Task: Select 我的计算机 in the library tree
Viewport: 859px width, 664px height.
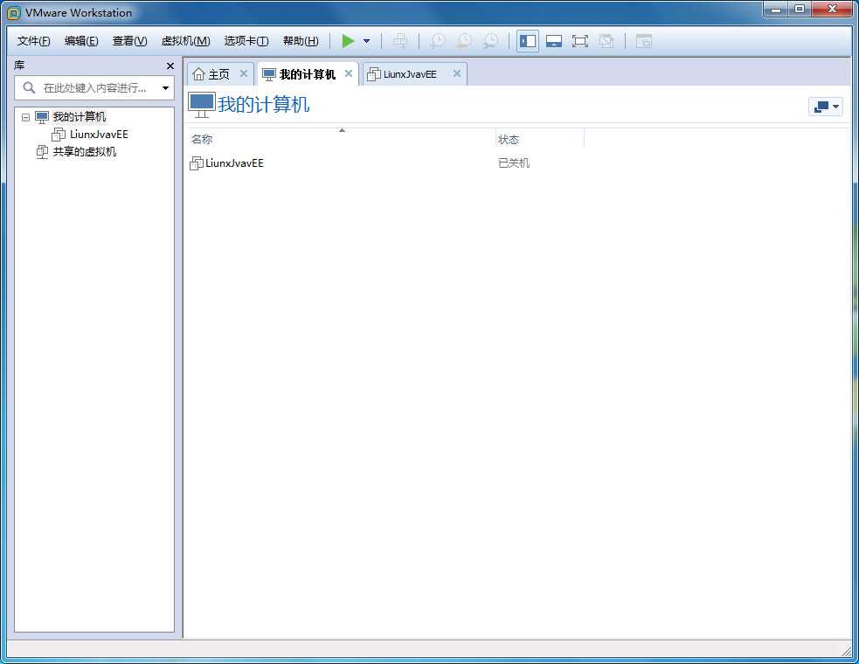Action: coord(79,117)
